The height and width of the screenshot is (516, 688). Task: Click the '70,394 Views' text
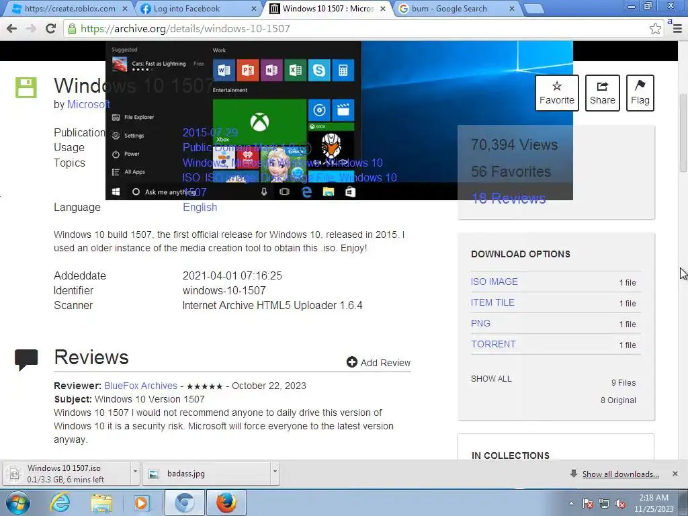click(514, 145)
